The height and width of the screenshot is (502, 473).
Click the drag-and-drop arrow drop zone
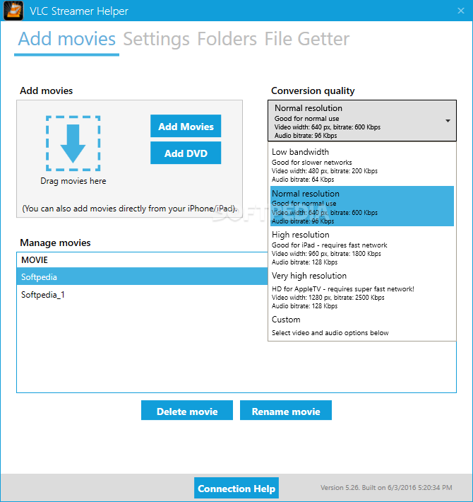coord(73,144)
